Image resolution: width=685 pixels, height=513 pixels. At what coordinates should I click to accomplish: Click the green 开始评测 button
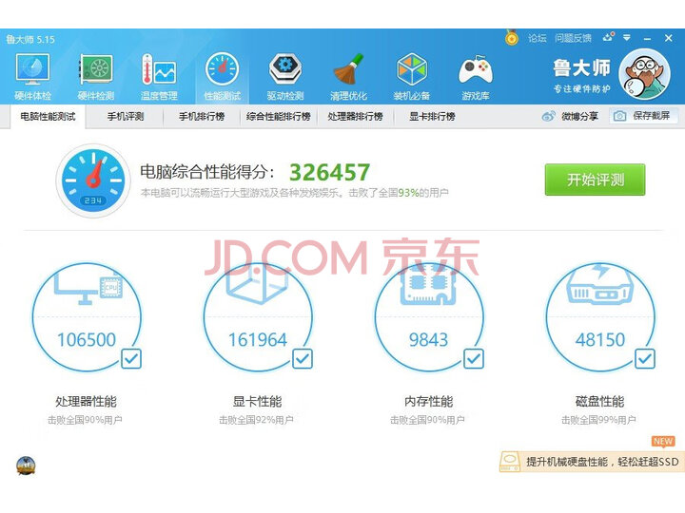pyautogui.click(x=595, y=180)
